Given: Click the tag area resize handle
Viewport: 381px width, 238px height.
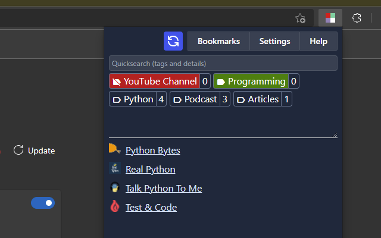Looking at the screenshot, I should 335,135.
